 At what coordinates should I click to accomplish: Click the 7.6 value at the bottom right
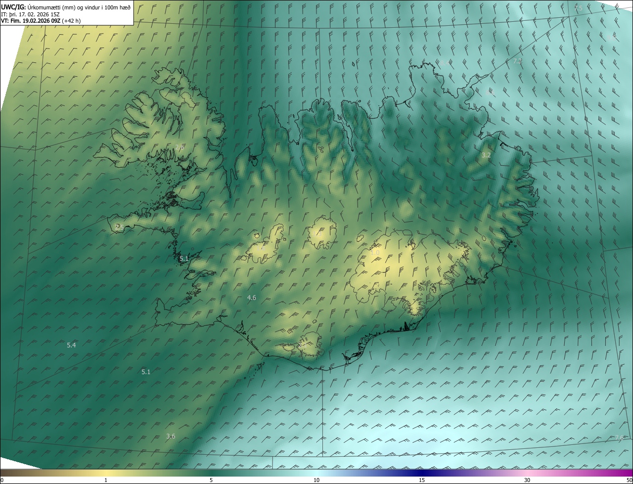[x=619, y=437]
